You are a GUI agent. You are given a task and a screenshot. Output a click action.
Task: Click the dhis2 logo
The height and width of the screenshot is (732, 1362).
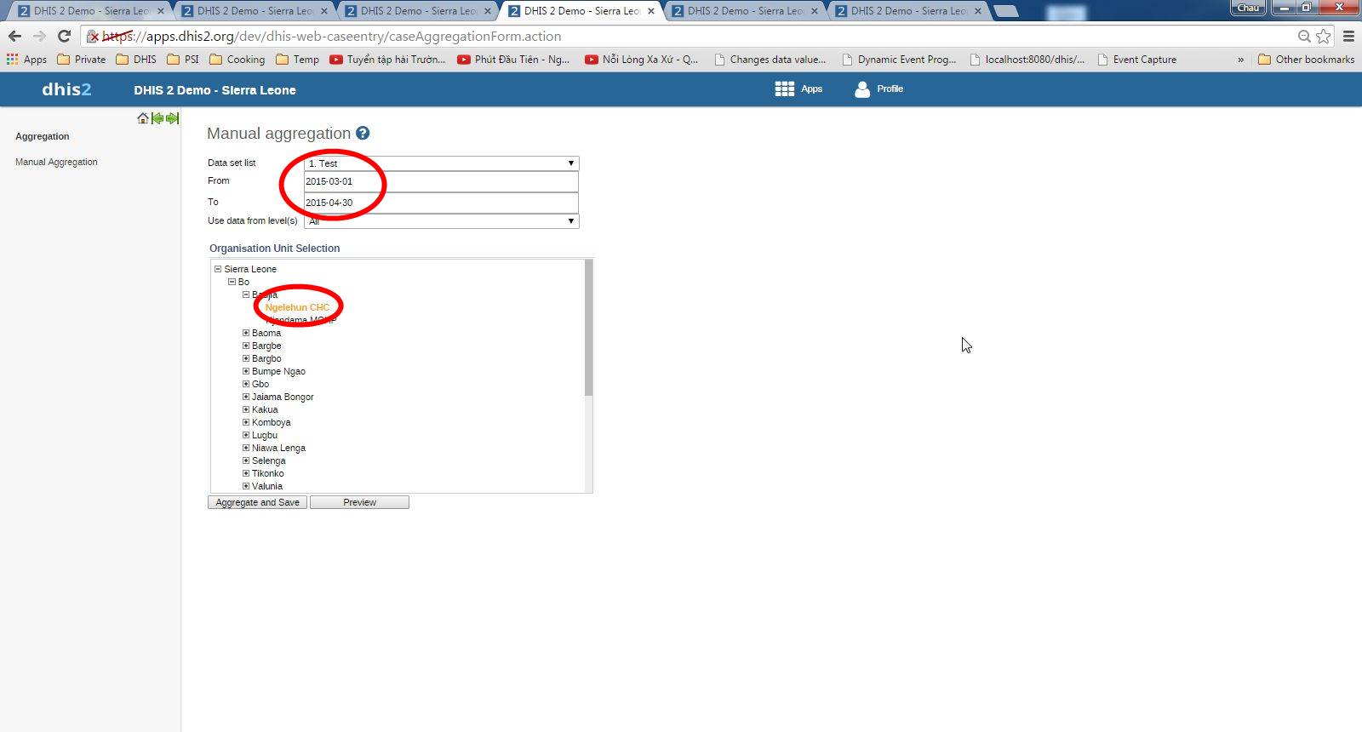[x=66, y=89]
